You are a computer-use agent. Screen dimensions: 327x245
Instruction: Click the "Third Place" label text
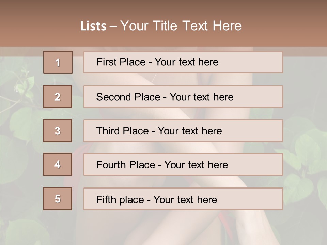pos(122,131)
